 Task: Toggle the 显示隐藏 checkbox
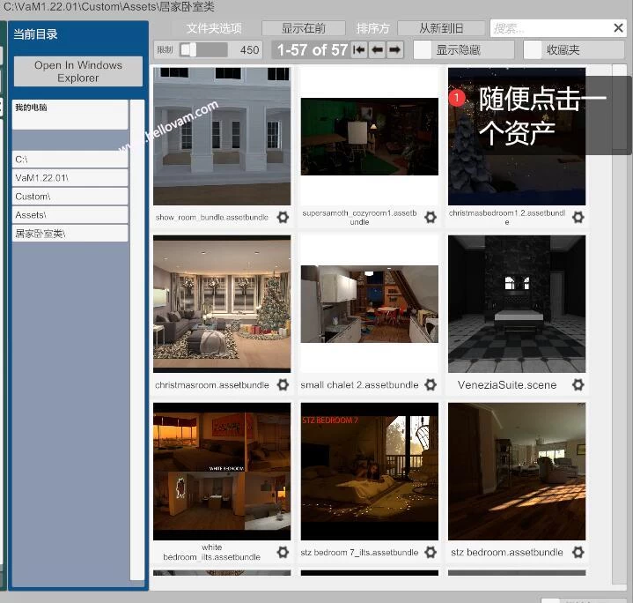[x=423, y=50]
